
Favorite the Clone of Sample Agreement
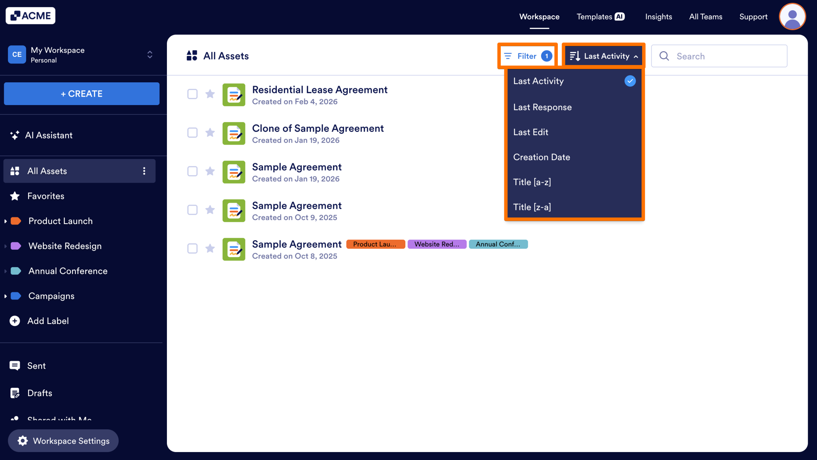point(210,133)
